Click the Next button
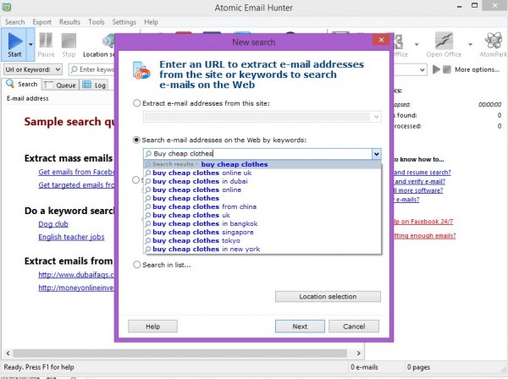The image size is (508, 379). [300, 327]
